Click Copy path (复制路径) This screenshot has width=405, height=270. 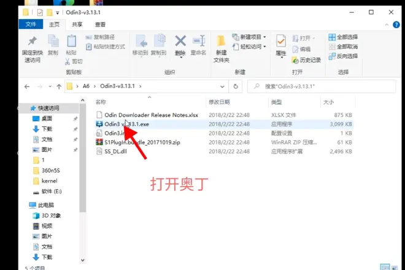(x=100, y=37)
